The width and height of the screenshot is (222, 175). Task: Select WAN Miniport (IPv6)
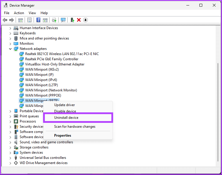(x=41, y=80)
